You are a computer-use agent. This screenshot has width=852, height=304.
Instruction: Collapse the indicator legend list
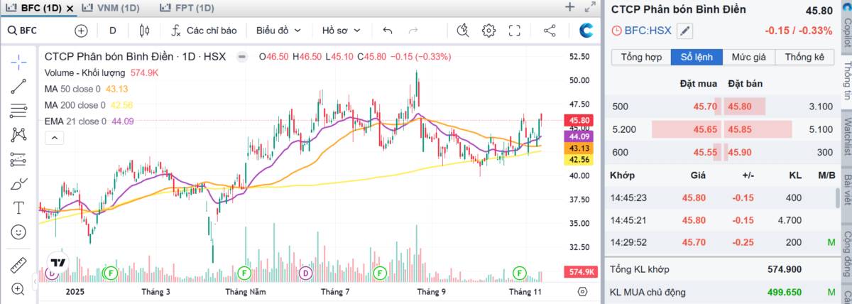(x=53, y=139)
